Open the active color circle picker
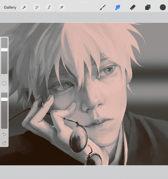Image resolution: width=168 pixels, height=179 pixels. [x=163, y=7]
